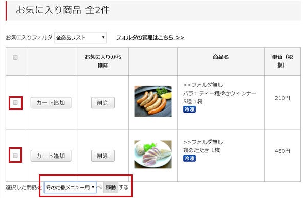Add 鶏のたたき to cart with カート追加
This screenshot has height=198, width=307.
pos(51,156)
